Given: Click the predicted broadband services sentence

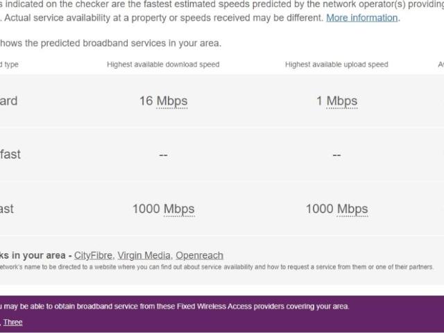Looking at the screenshot, I should [x=111, y=43].
